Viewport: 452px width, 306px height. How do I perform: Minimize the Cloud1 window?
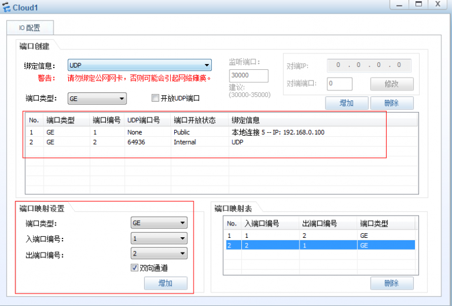(x=400, y=4)
